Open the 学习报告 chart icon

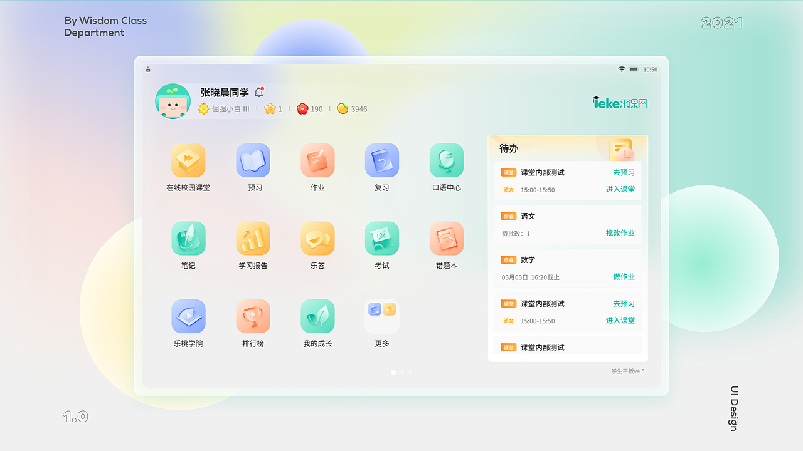(x=253, y=239)
